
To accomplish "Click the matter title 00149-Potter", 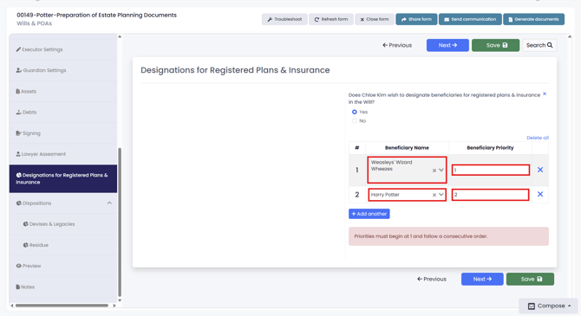I will 97,16.
